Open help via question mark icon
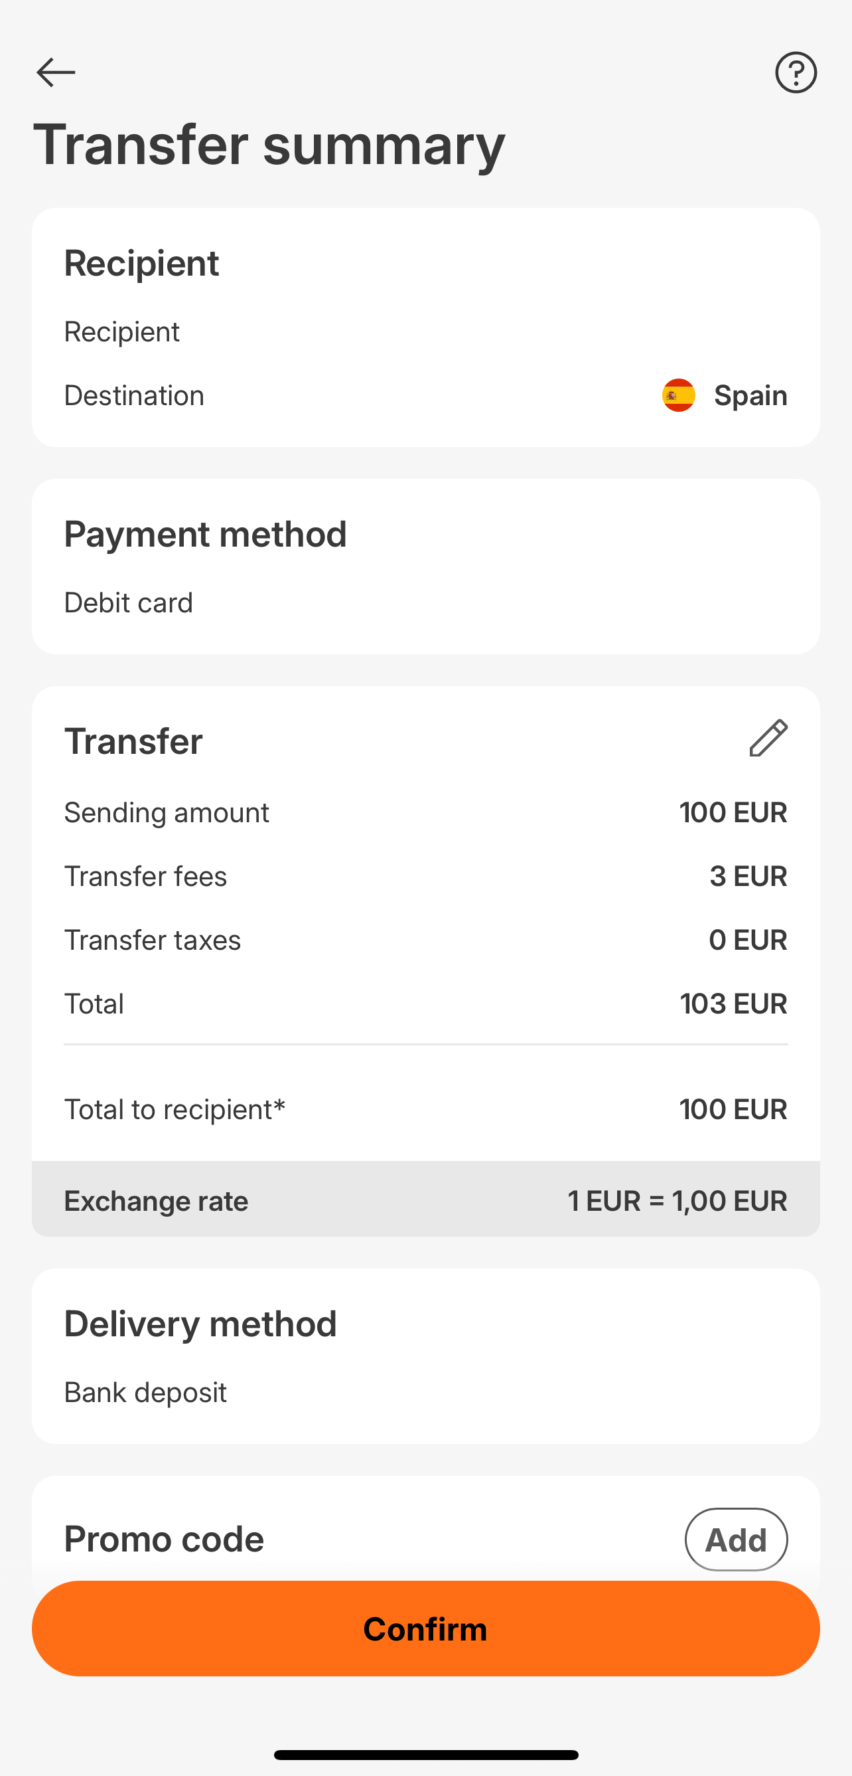 796,72
